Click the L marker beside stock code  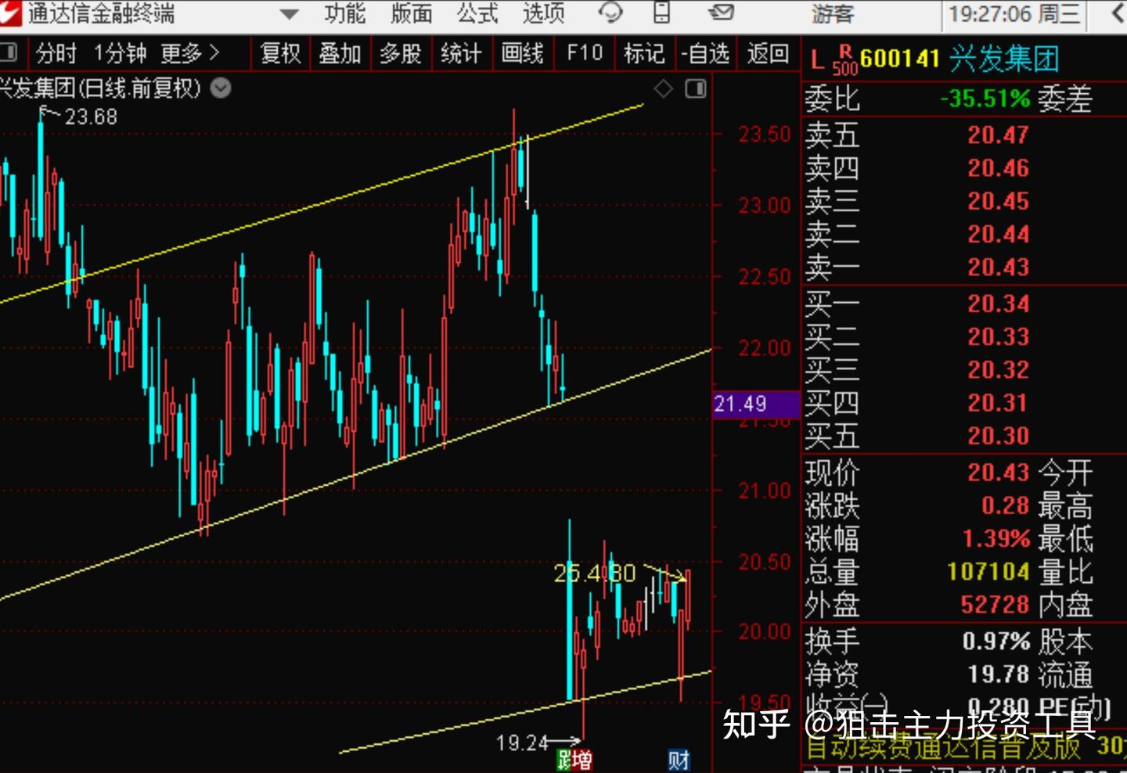click(x=817, y=60)
